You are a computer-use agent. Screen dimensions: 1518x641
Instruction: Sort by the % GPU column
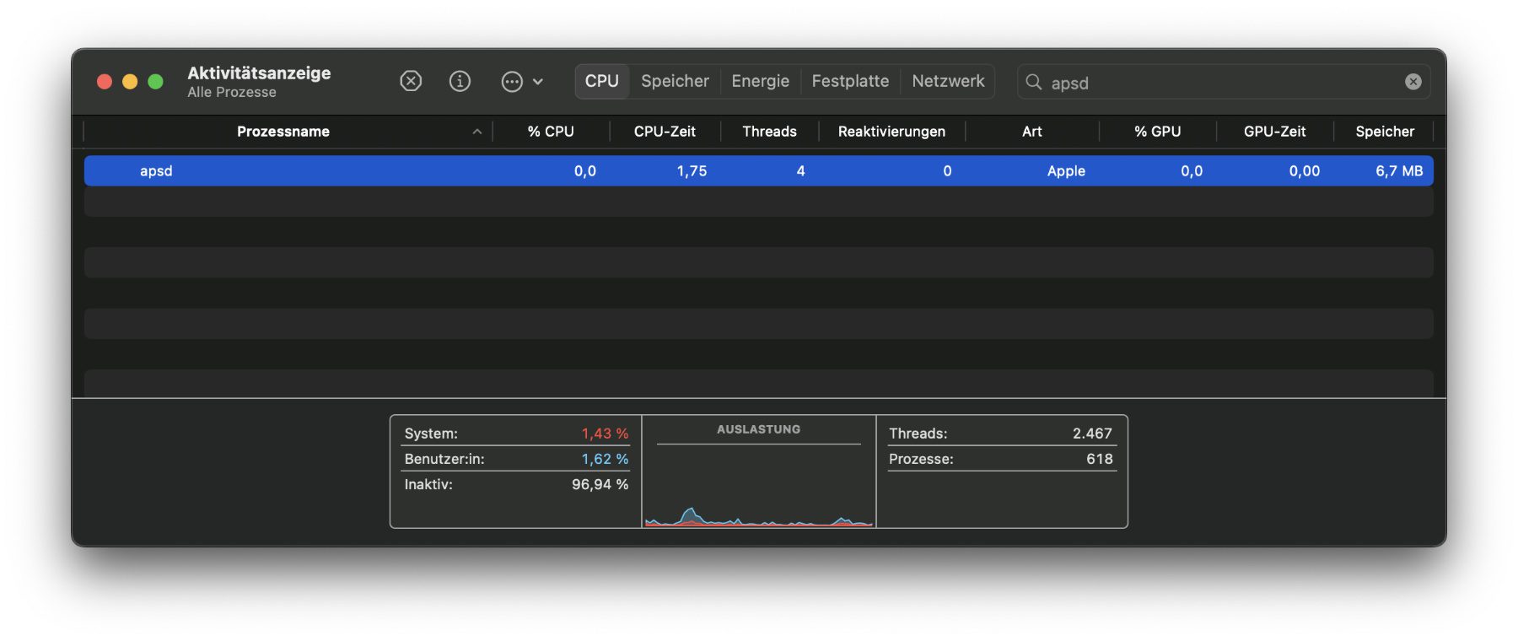click(1157, 132)
